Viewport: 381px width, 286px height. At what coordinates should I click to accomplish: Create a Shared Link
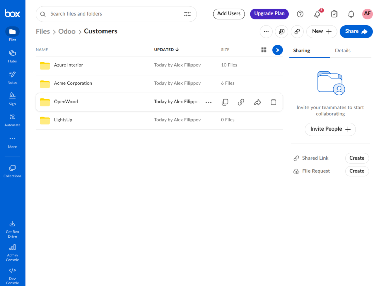click(x=357, y=158)
